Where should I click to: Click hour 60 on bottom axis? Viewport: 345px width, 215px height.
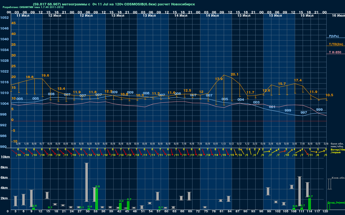pyautogui.click(x=166, y=212)
